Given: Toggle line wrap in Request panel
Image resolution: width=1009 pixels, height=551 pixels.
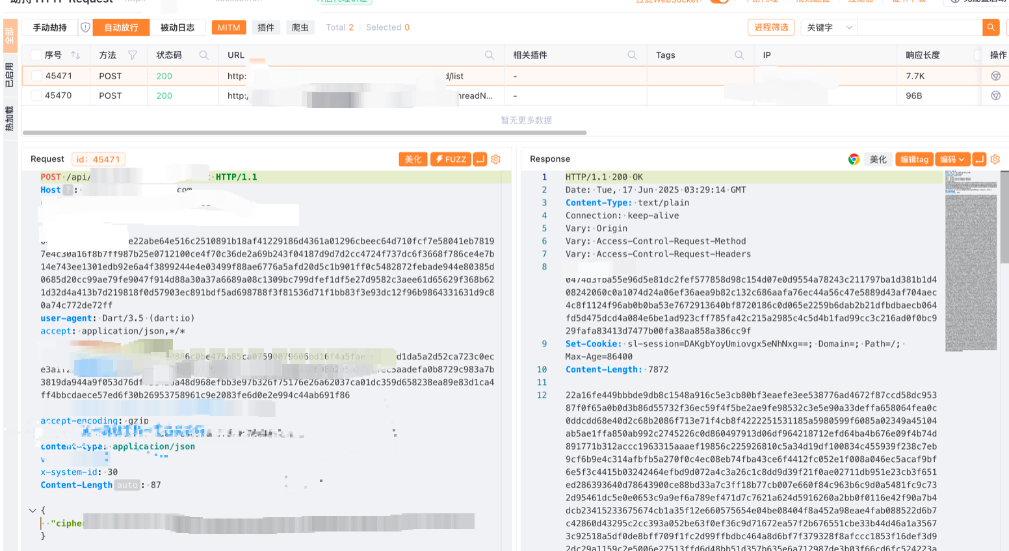Looking at the screenshot, I should coord(480,159).
